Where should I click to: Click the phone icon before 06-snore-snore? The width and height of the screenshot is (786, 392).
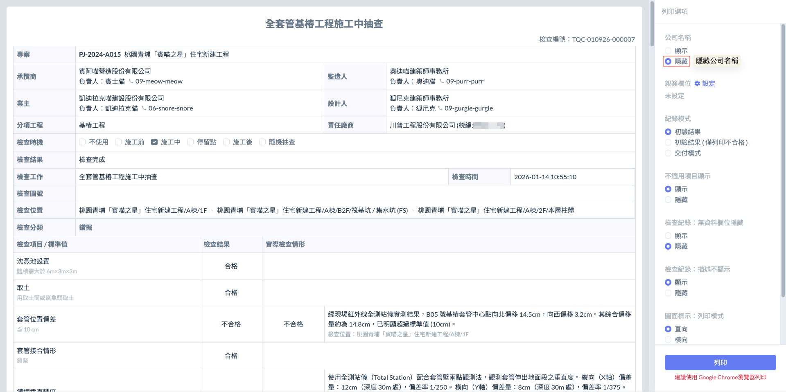144,108
